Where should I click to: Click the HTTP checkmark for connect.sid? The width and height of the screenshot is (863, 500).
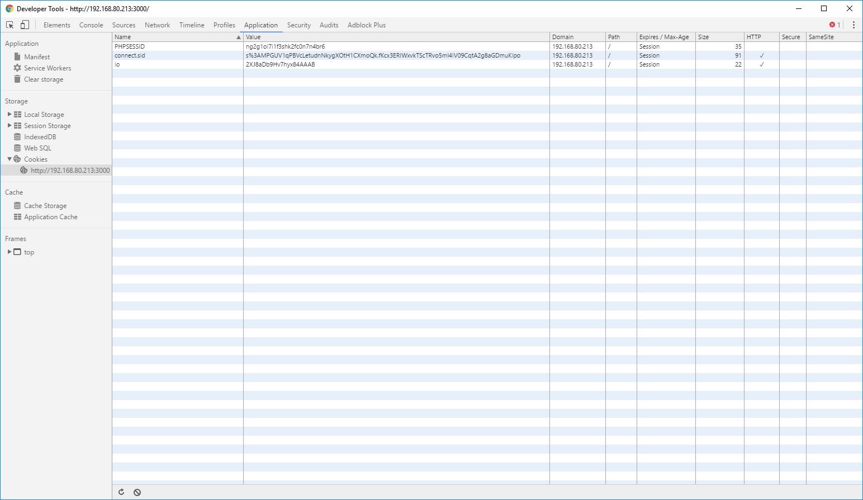pyautogui.click(x=761, y=55)
